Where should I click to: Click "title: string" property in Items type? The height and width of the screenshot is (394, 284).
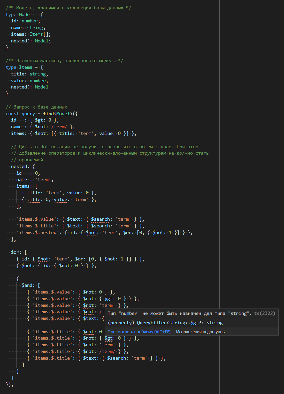pos(29,74)
